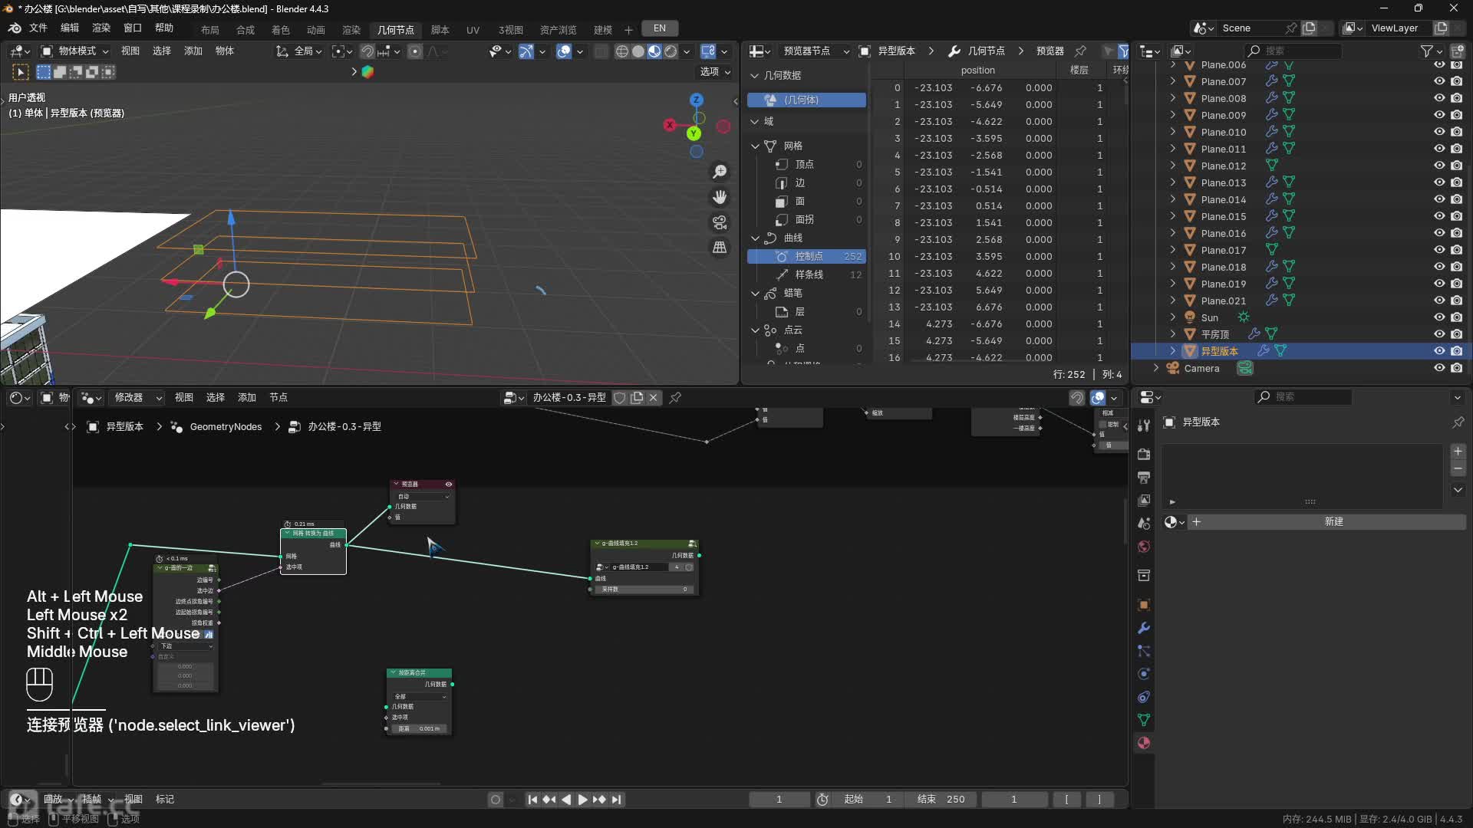Open the Collection properties tab
1473x828 pixels.
click(x=1144, y=576)
